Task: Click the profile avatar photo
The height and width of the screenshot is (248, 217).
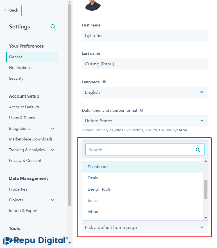Action: click(93, 5)
